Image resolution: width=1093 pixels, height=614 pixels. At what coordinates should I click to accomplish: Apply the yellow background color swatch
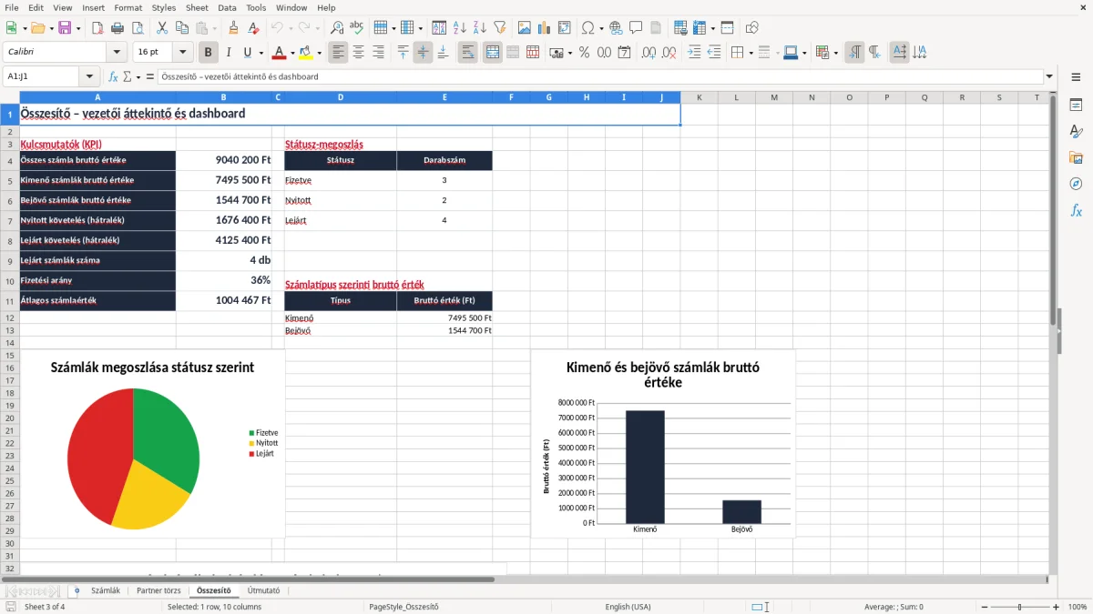pyautogui.click(x=305, y=53)
